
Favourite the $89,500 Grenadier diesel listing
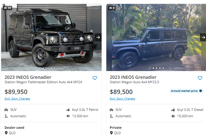point(200,78)
